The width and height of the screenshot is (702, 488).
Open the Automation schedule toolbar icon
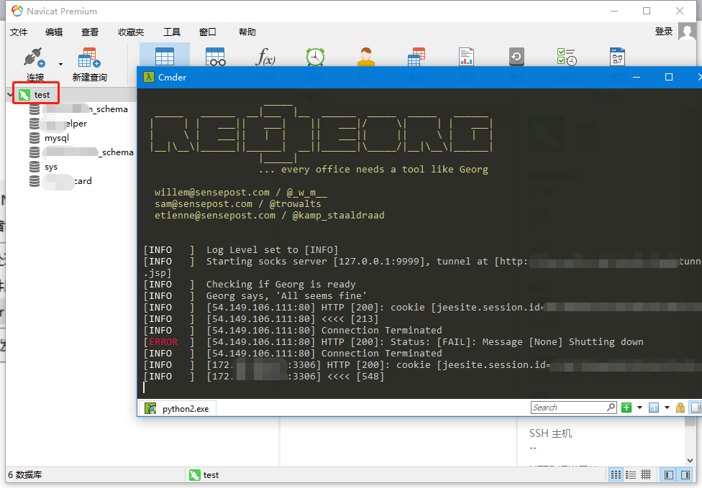(x=567, y=57)
